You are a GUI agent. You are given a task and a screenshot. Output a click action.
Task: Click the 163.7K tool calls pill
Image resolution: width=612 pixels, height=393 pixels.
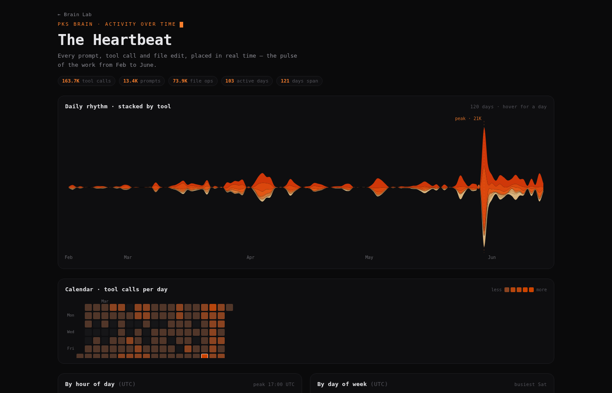[87, 81]
